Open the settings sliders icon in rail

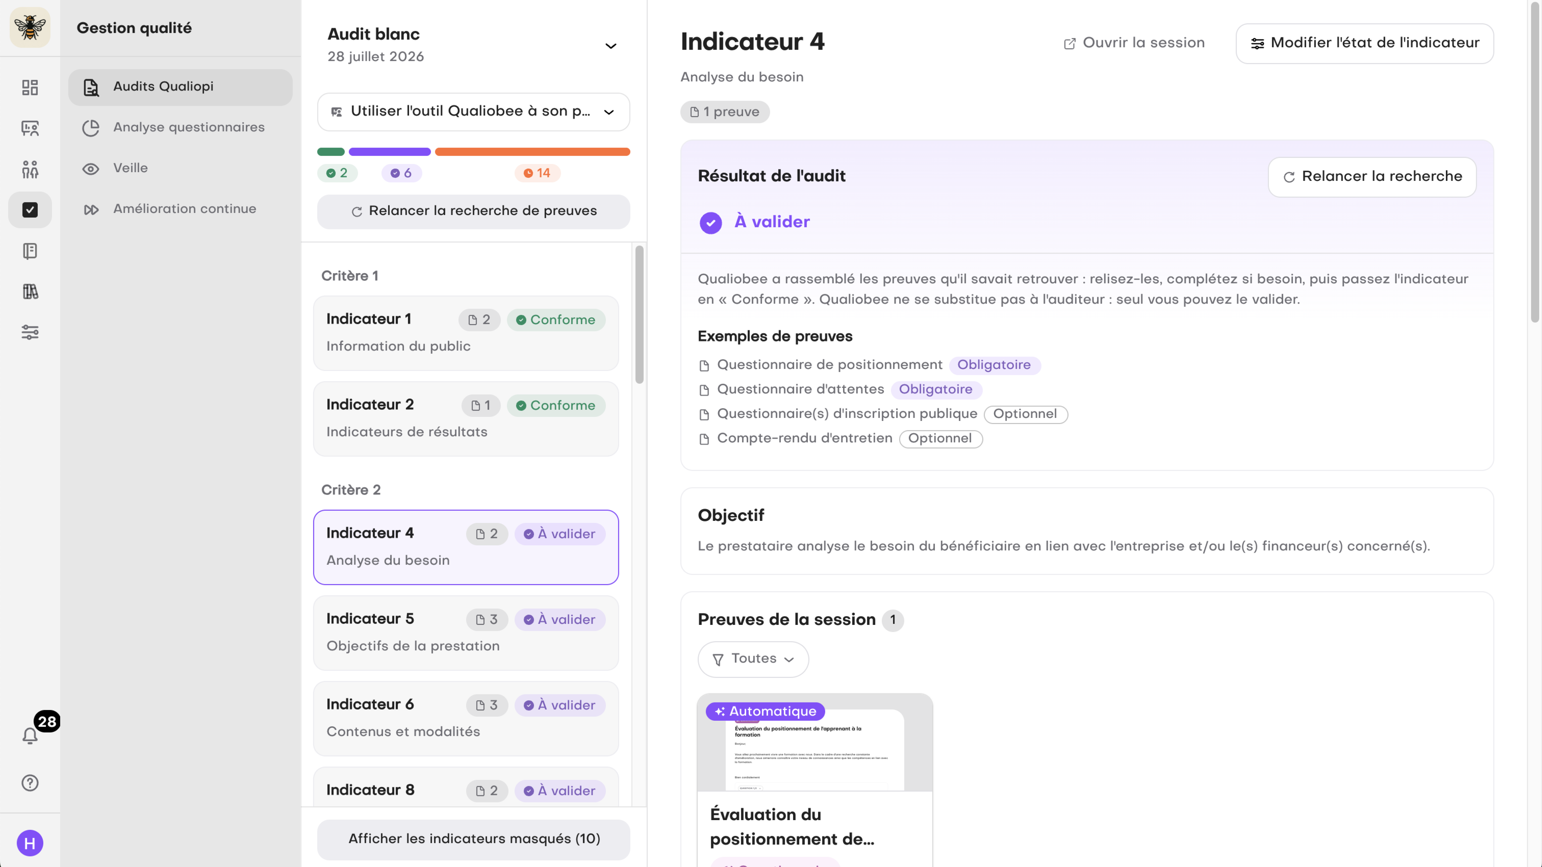[x=30, y=332]
